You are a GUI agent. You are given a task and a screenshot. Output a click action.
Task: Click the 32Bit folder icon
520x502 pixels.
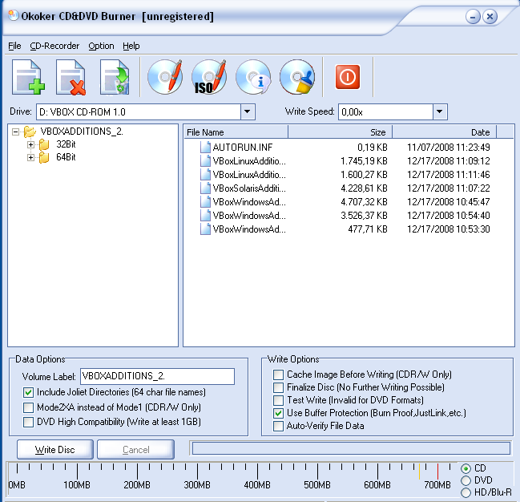(44, 145)
